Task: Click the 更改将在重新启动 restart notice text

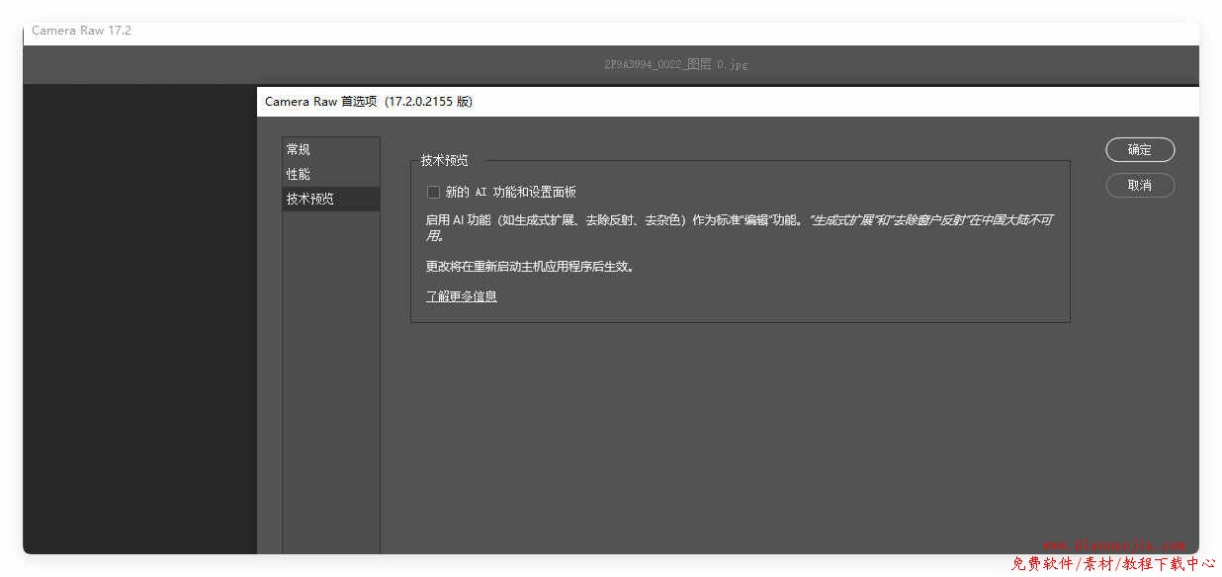Action: (x=530, y=267)
